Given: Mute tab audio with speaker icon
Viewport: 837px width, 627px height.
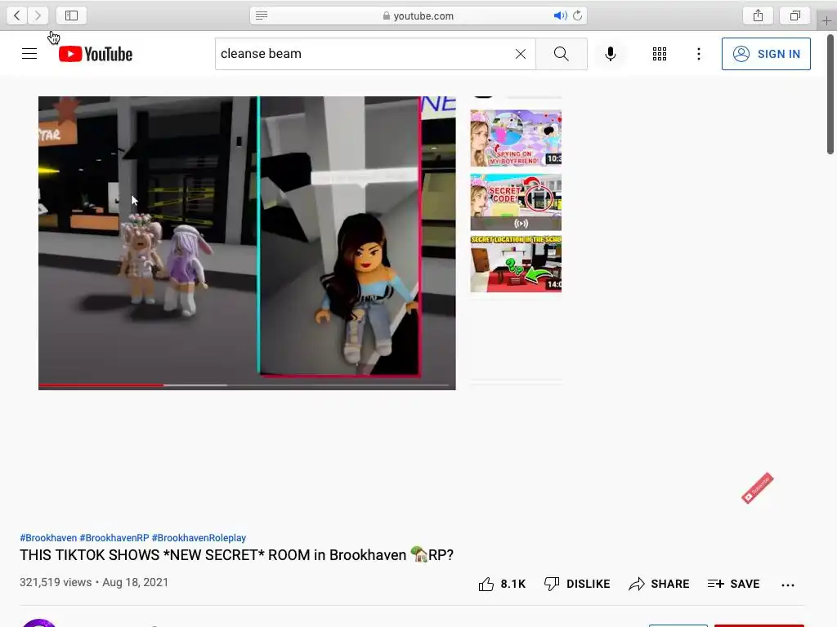Looking at the screenshot, I should pyautogui.click(x=560, y=16).
